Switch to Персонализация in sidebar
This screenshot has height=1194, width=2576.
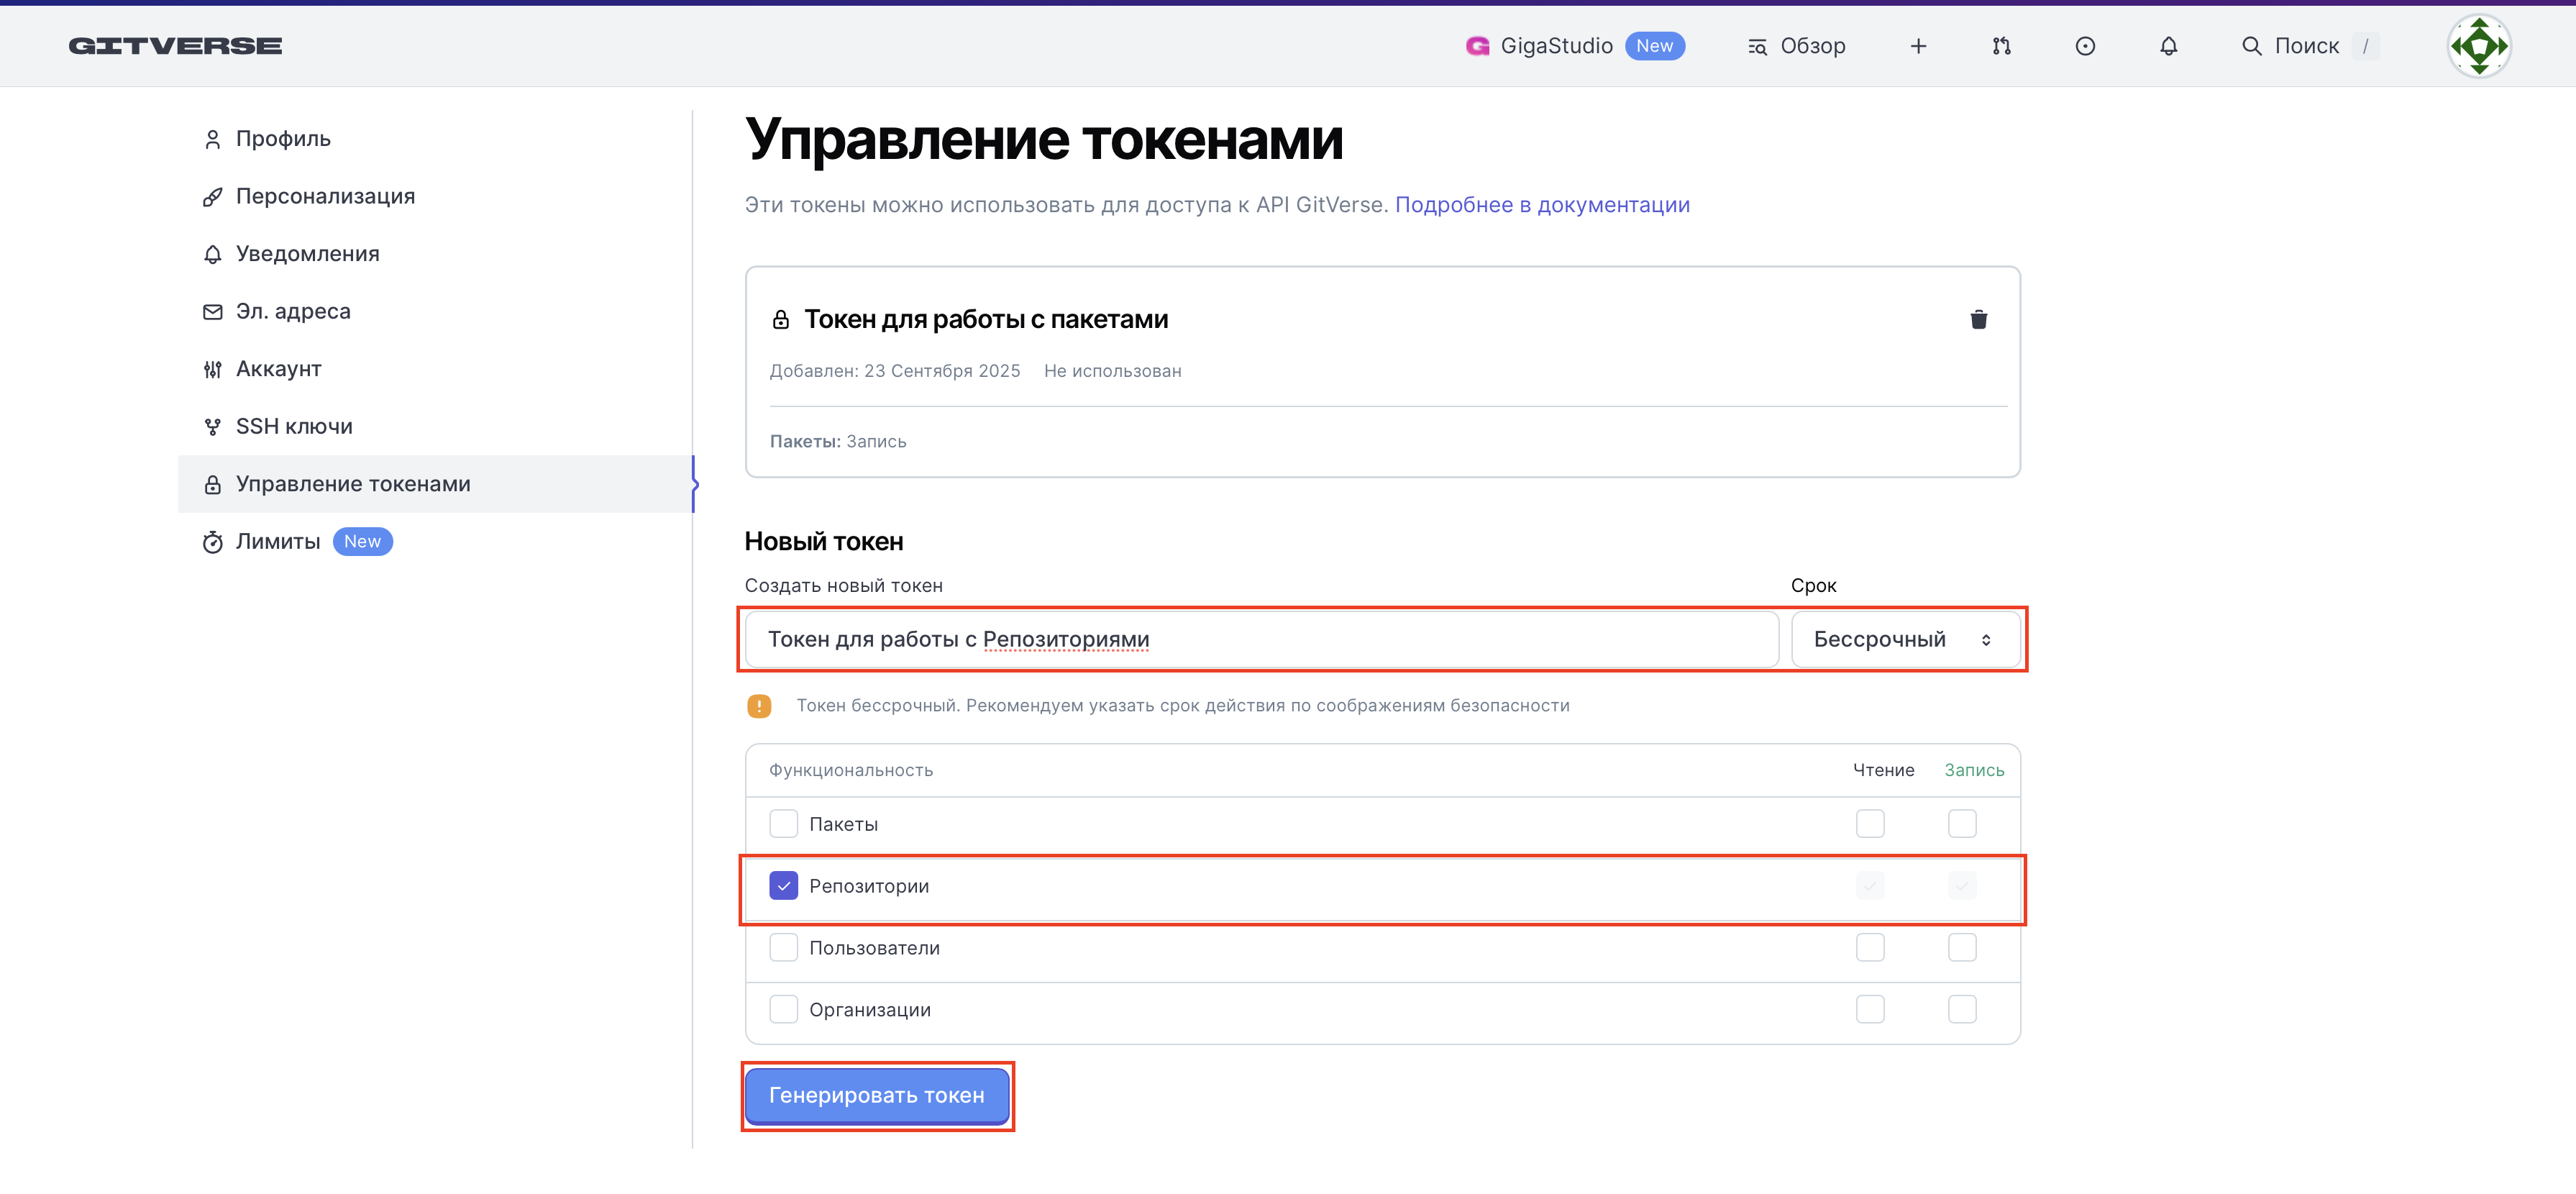[x=325, y=197]
